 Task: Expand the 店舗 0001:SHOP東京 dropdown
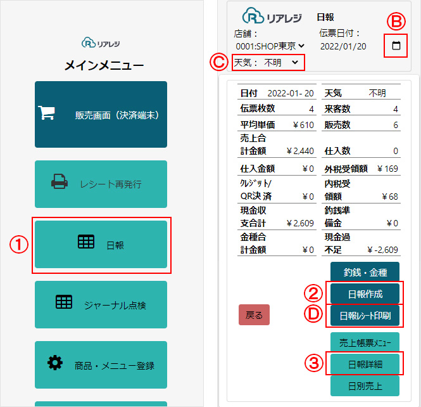[x=270, y=46]
